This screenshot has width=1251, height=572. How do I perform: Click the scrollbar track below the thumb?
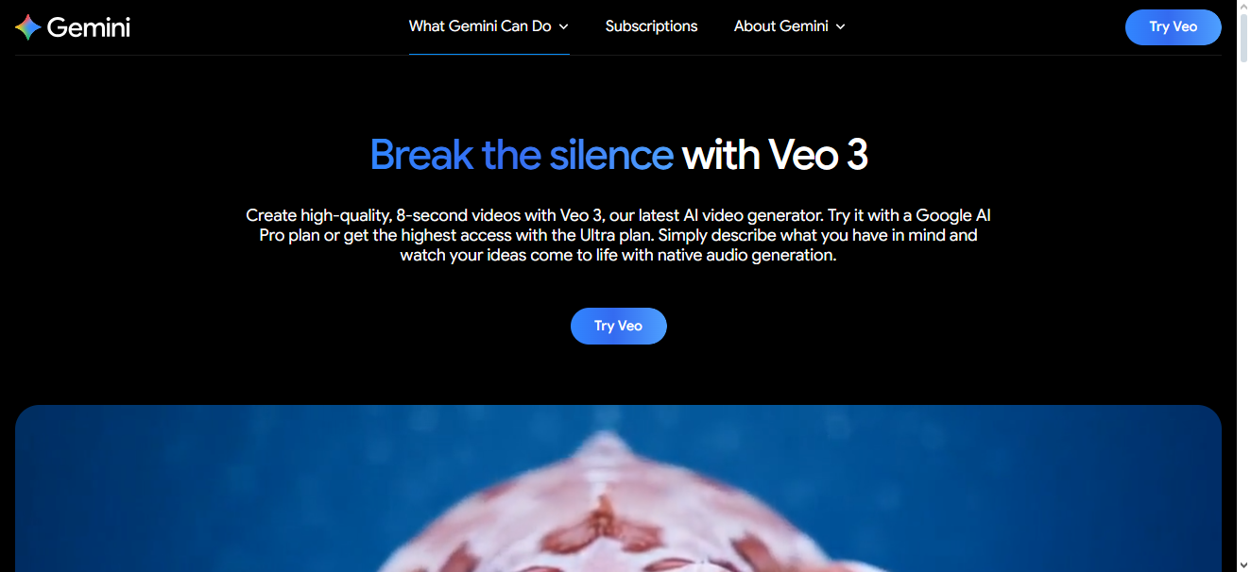[1243, 311]
